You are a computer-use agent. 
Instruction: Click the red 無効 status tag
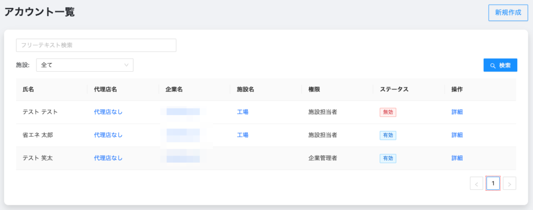(388, 112)
